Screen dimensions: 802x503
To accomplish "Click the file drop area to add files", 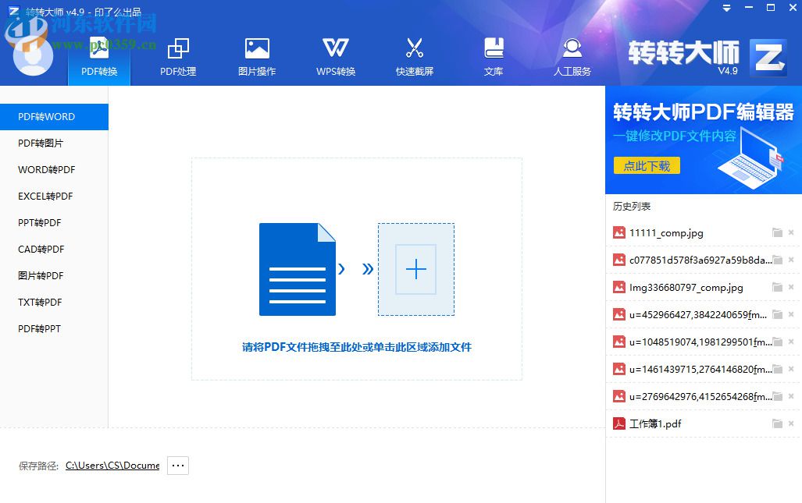I will 355,269.
